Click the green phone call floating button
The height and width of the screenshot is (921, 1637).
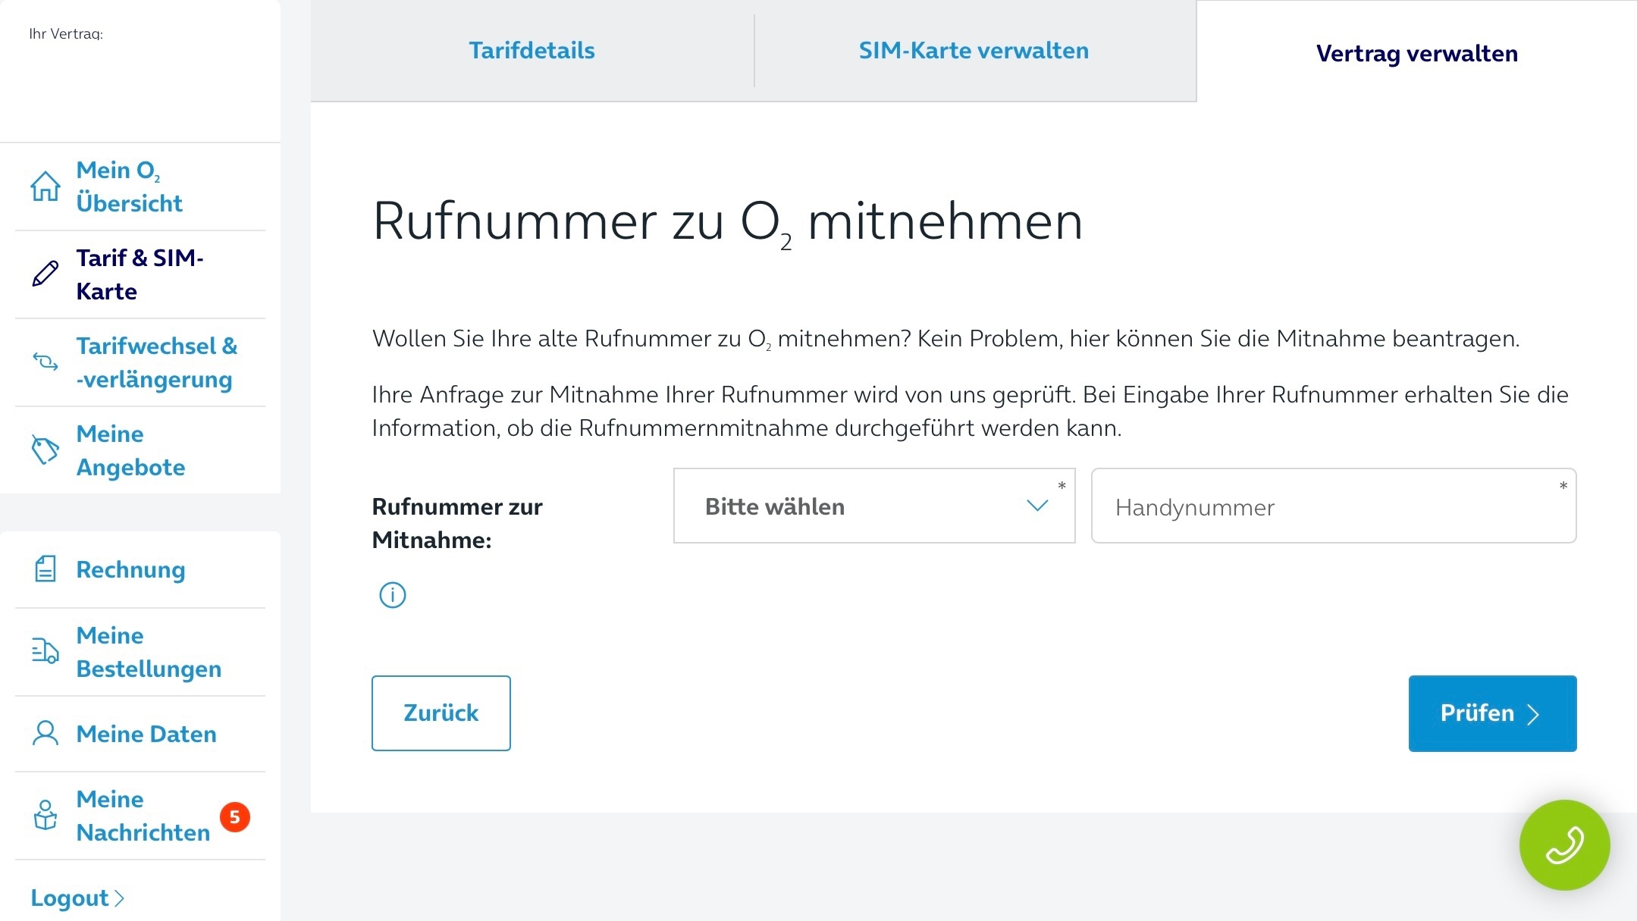(x=1564, y=845)
